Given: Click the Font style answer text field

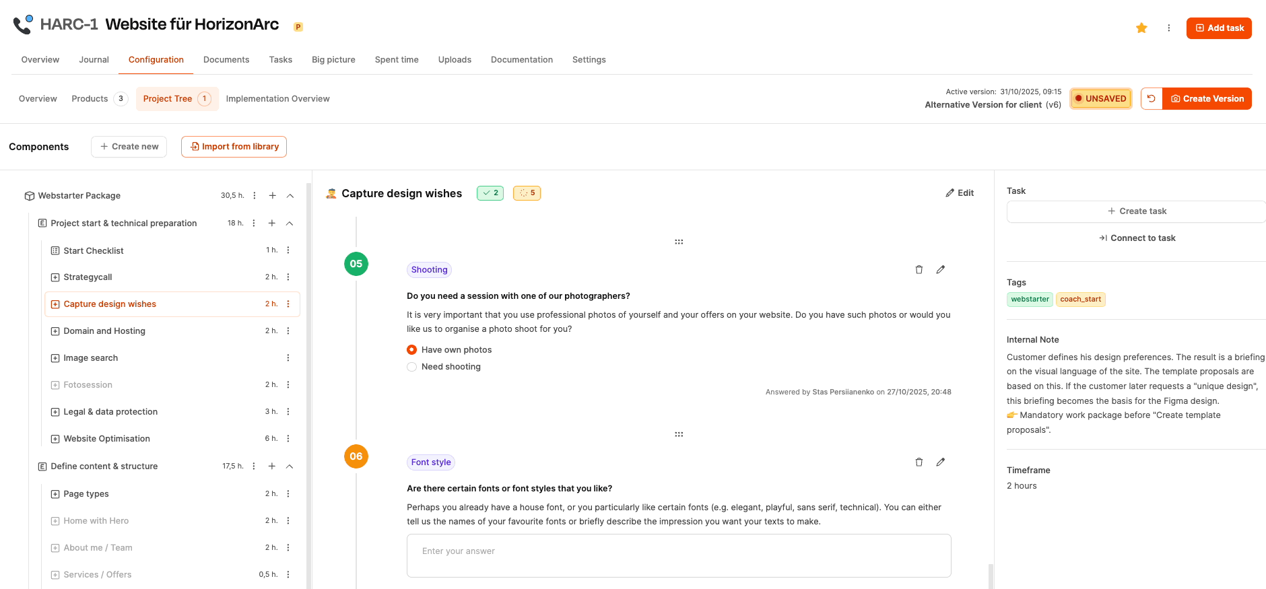Looking at the screenshot, I should [679, 555].
